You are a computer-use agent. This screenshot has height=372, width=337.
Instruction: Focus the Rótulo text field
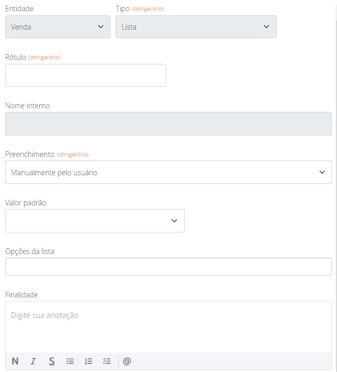click(85, 76)
